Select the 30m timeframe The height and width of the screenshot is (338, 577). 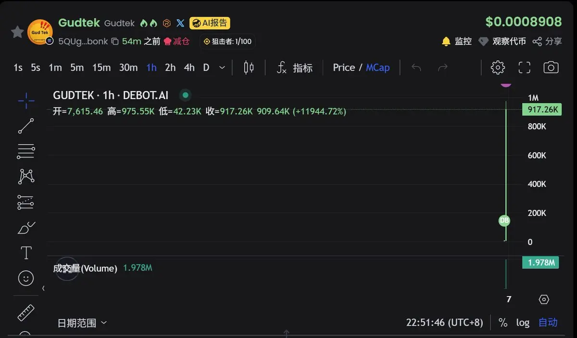coord(128,68)
